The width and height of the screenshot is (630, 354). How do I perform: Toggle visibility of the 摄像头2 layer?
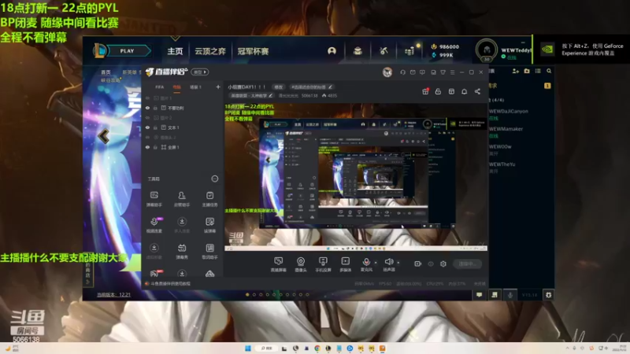(x=147, y=137)
